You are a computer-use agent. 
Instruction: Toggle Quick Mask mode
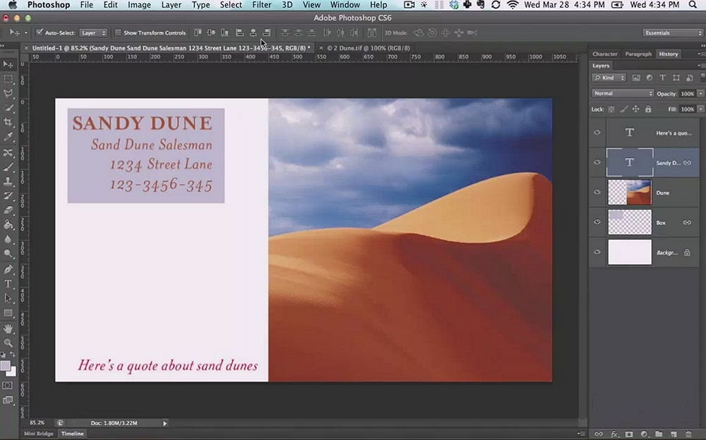point(8,386)
